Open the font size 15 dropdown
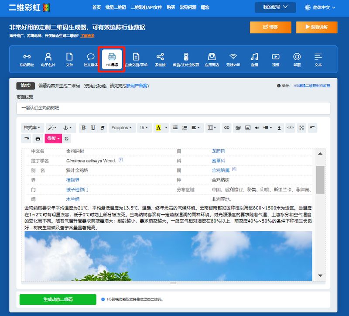Screen dimensions: 349x316 click(x=144, y=127)
